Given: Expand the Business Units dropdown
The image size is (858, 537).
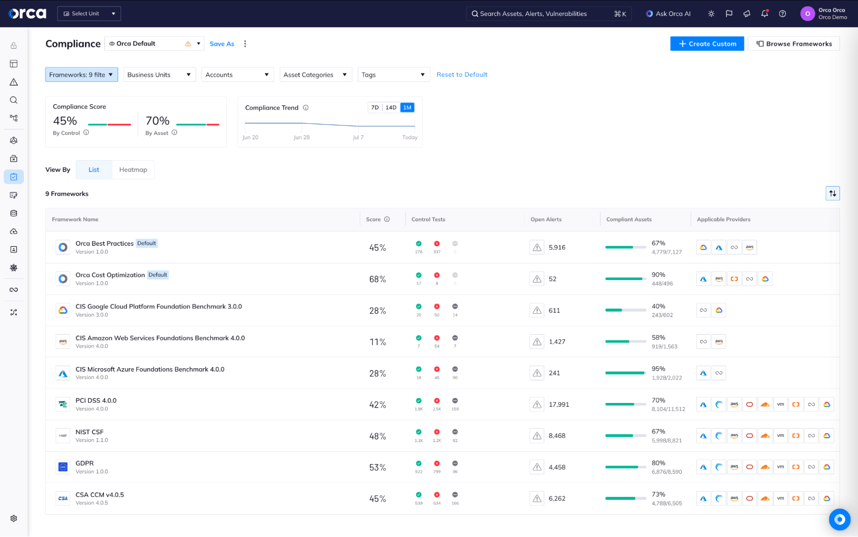Looking at the screenshot, I should (159, 75).
